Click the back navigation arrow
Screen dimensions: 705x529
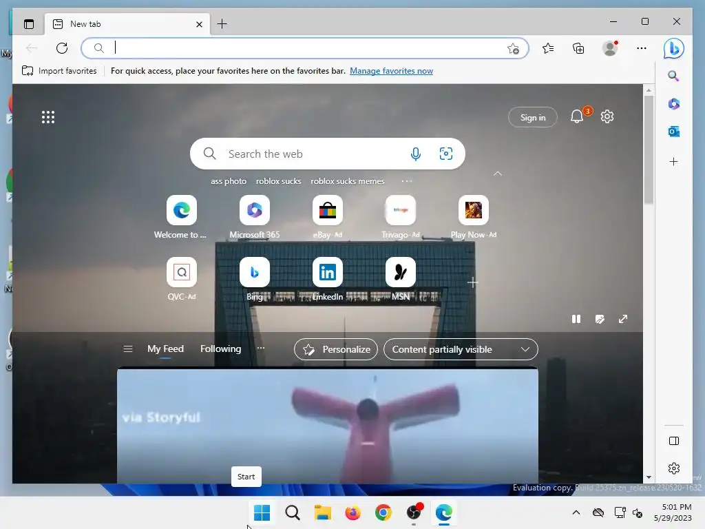[x=32, y=48]
